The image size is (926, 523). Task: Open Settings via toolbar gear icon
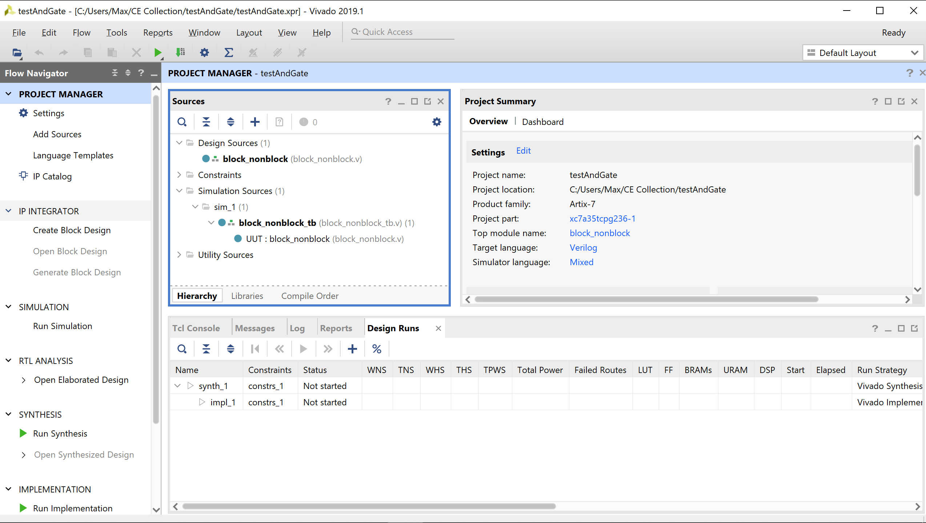pos(204,53)
